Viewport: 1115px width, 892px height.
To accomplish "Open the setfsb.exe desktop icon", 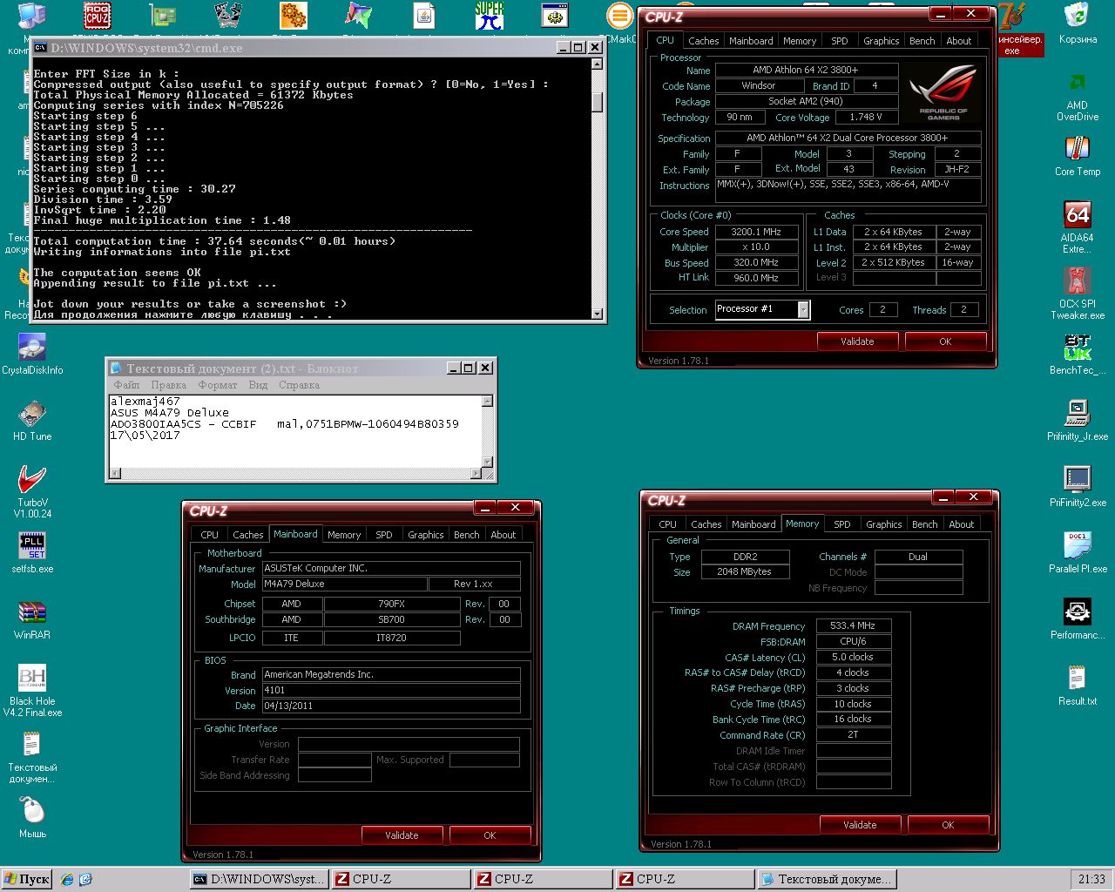I will coord(32,552).
